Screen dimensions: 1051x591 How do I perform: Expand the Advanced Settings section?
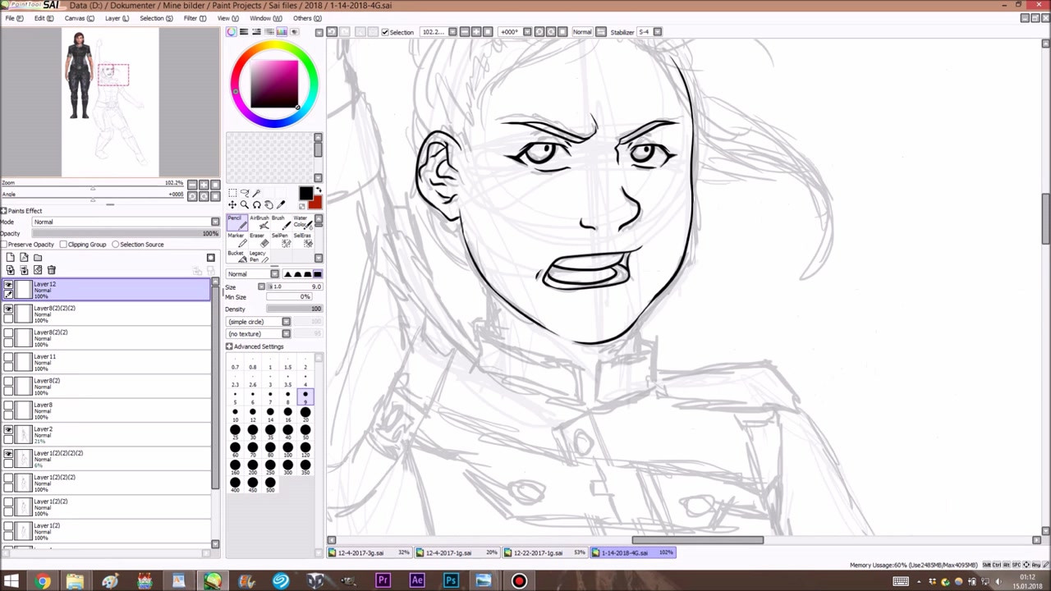[x=229, y=346]
